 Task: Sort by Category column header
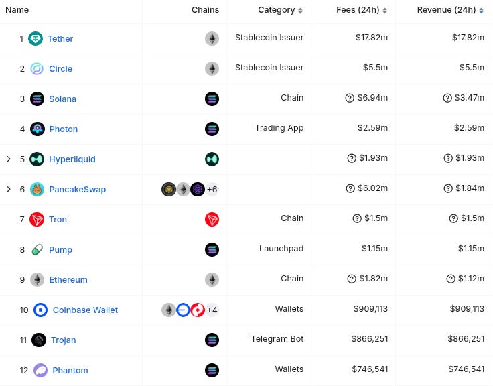(x=280, y=10)
